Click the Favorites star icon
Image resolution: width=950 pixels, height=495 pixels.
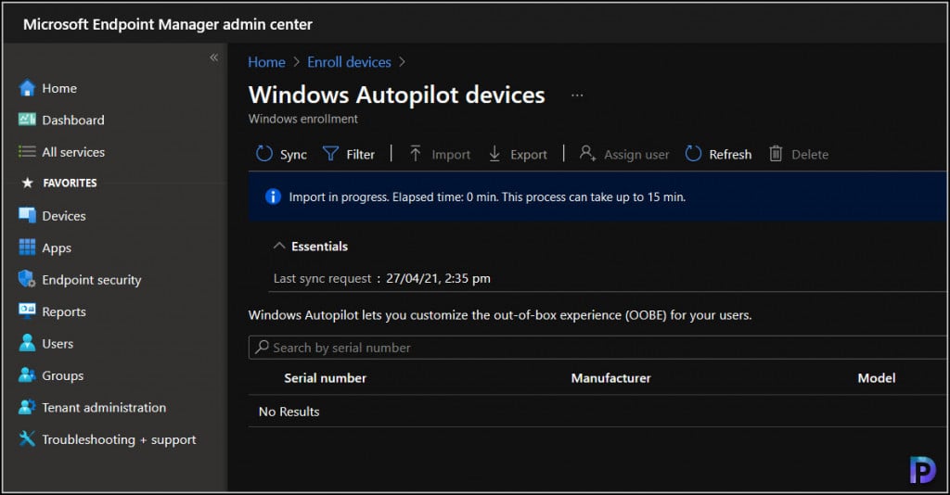pos(27,183)
